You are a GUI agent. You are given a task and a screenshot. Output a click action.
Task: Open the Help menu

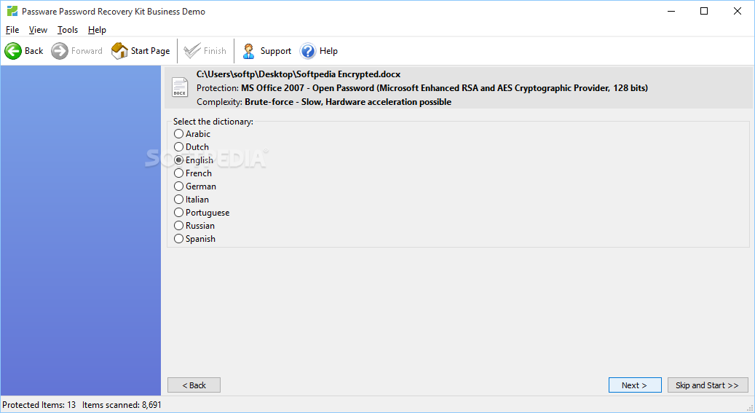[97, 30]
